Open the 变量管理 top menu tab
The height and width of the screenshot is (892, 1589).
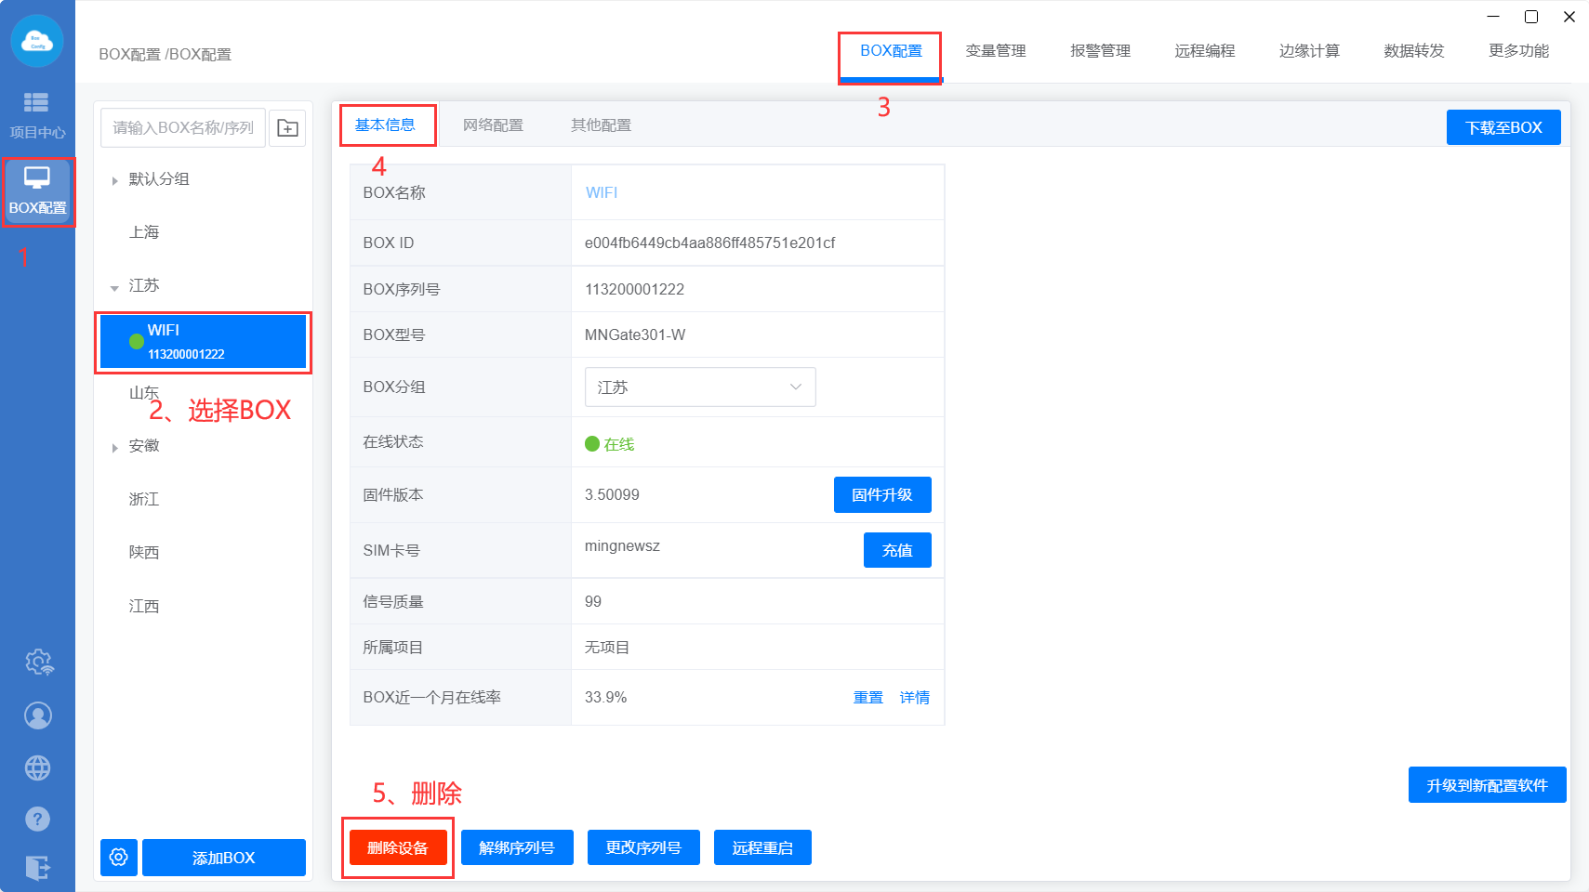[995, 51]
